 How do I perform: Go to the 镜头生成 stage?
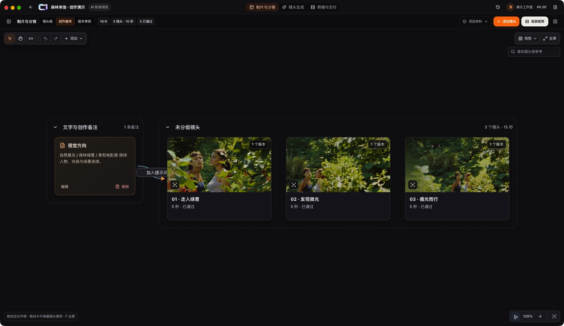click(x=293, y=7)
